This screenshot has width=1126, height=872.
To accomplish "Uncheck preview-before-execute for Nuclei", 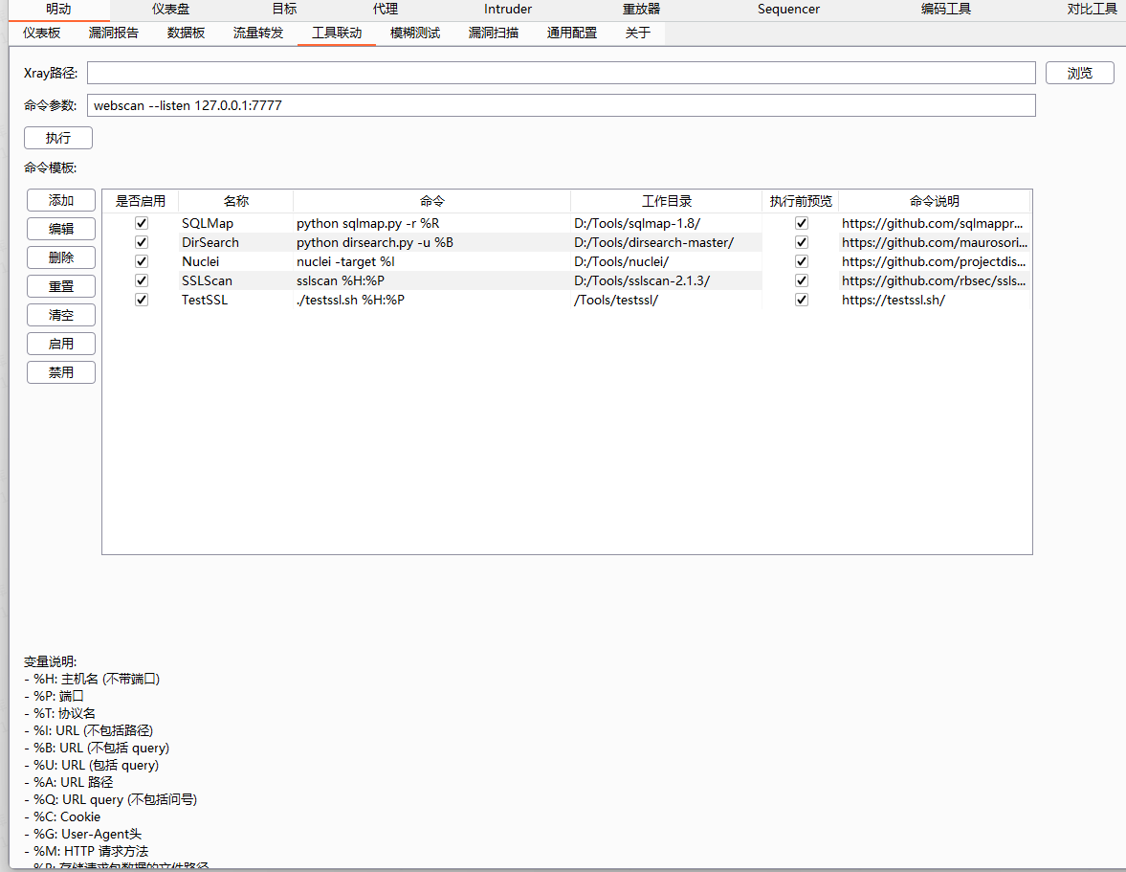I will (802, 261).
